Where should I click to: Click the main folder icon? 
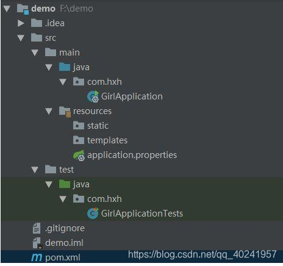coord(51,52)
